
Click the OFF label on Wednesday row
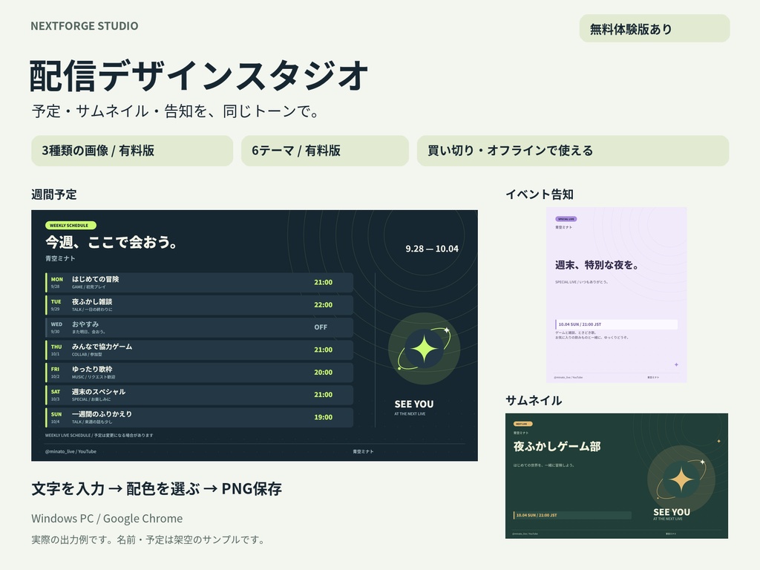tap(321, 327)
